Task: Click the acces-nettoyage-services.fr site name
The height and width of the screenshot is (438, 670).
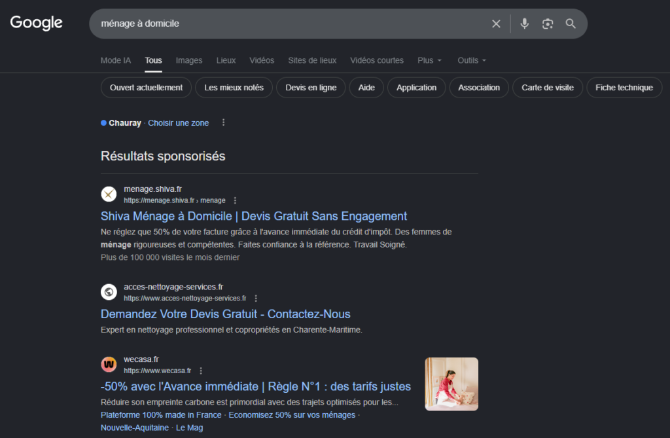Action: click(173, 287)
